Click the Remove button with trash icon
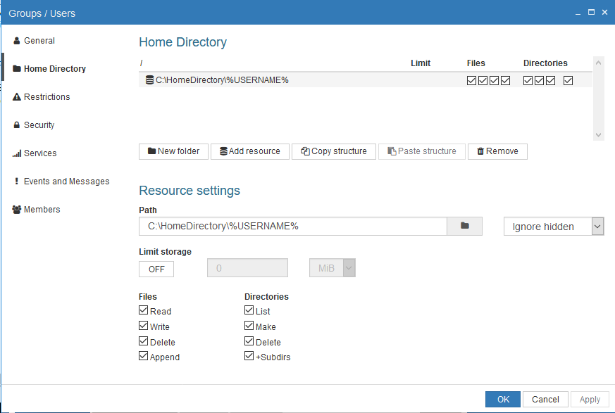This screenshot has height=413, width=615. (x=497, y=151)
